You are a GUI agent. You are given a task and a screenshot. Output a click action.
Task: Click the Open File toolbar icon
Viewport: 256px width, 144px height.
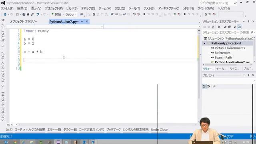24,14
